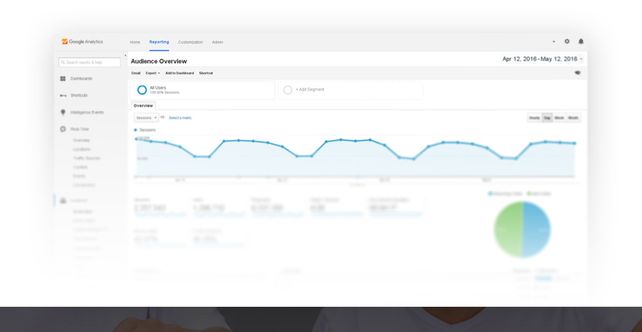Collapse the left sidebar with the arrow

[x=125, y=56]
